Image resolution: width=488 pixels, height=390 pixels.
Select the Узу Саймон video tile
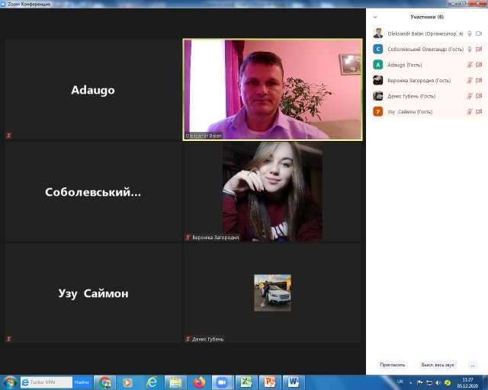pos(93,293)
